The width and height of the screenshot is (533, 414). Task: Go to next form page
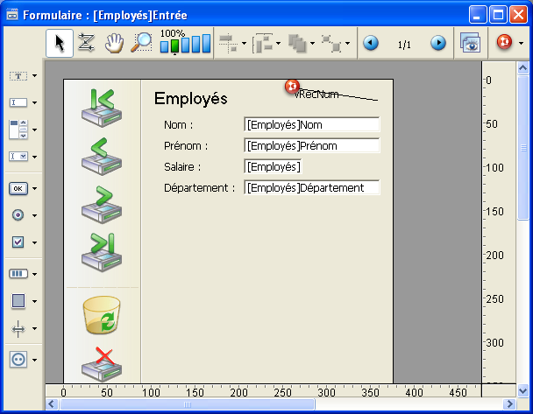(x=437, y=44)
